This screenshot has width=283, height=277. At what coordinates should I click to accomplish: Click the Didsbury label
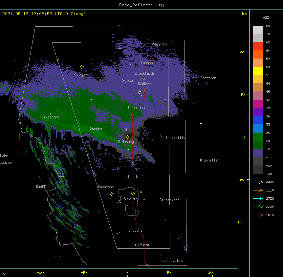[x=126, y=142]
